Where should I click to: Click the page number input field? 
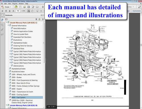pos(18,11)
